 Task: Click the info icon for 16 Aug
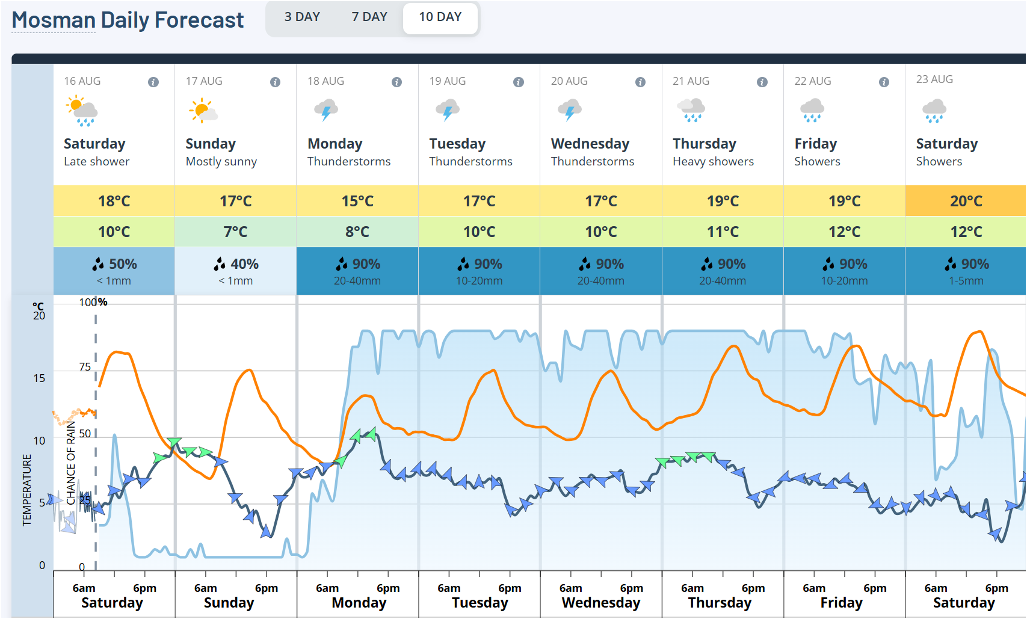[x=153, y=82]
